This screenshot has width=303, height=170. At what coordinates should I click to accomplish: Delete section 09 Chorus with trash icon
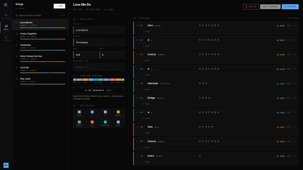click(x=294, y=141)
